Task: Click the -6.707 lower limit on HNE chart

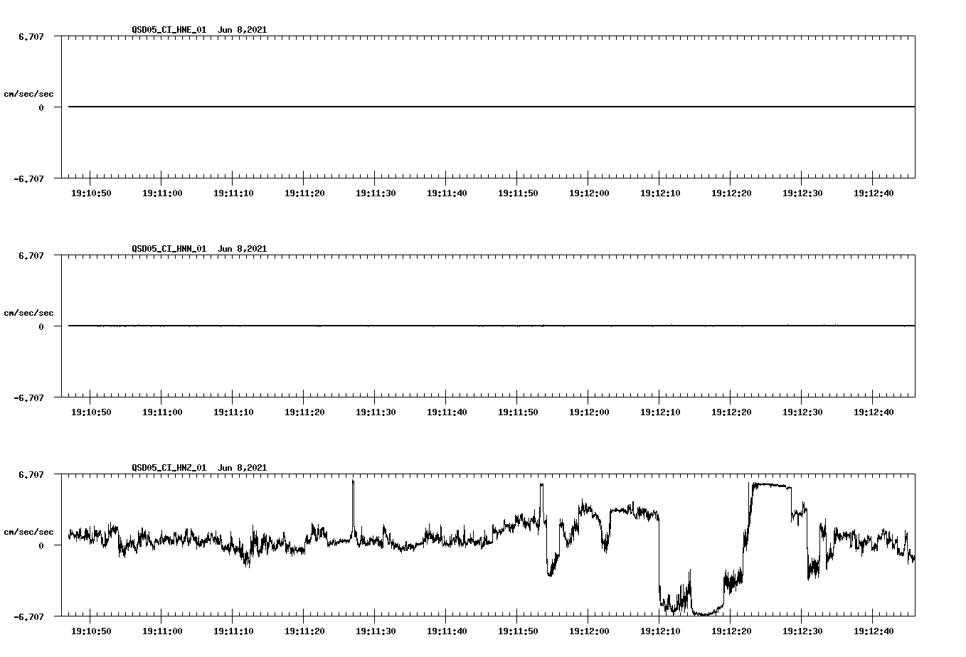Action: pos(28,178)
